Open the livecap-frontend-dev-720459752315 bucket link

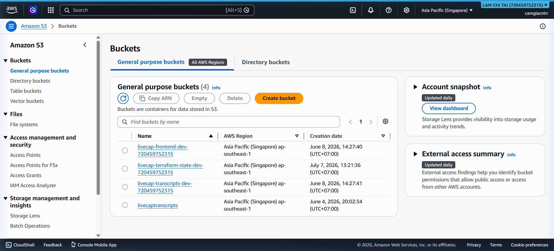[x=163, y=150]
